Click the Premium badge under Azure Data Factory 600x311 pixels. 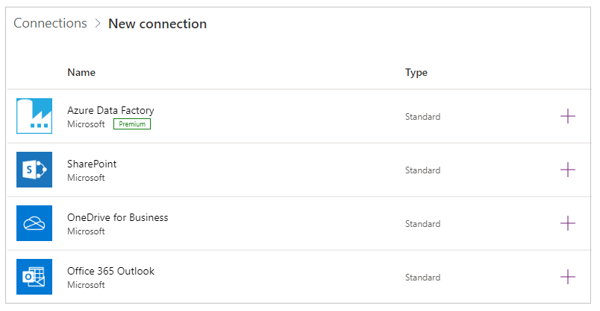(132, 124)
